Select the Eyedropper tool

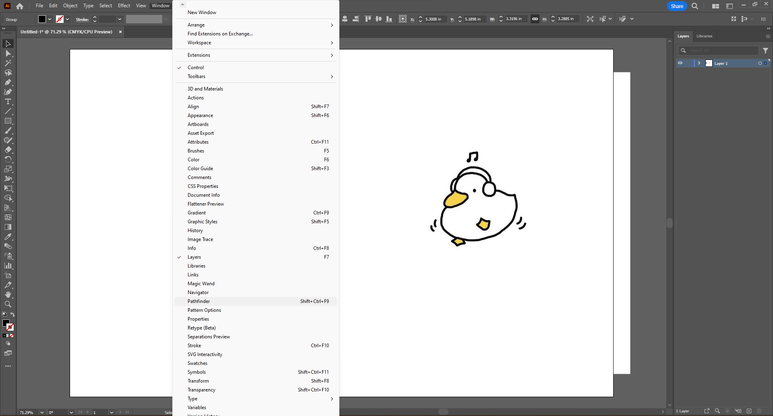pos(8,237)
